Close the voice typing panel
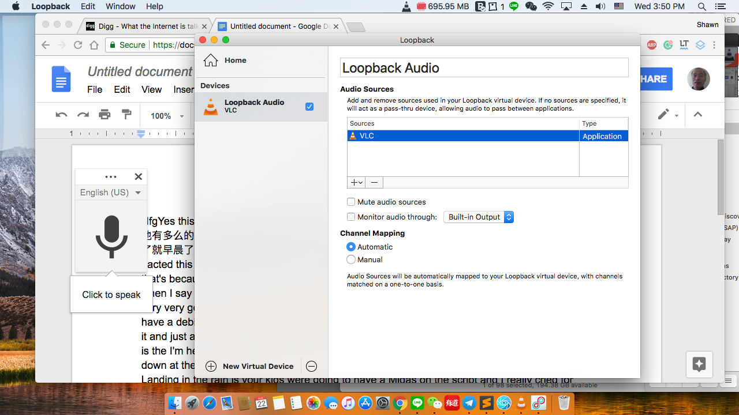Screen dimensions: 739x415 [x=138, y=176]
